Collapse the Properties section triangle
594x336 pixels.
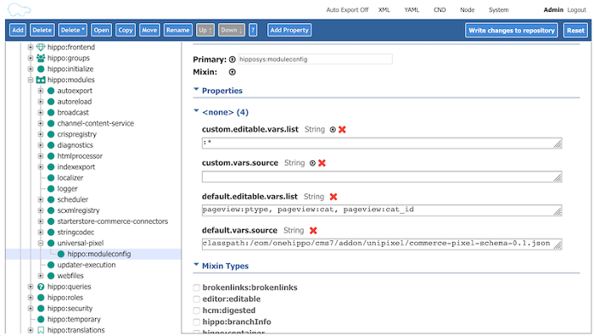(x=196, y=90)
